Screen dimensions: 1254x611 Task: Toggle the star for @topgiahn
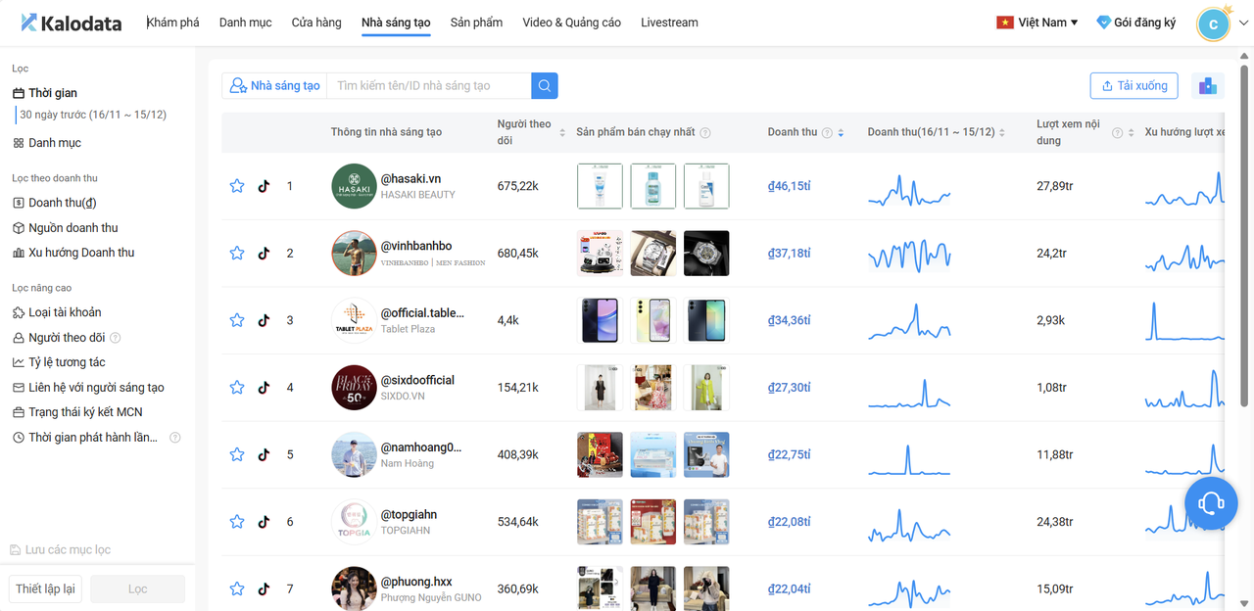(237, 522)
